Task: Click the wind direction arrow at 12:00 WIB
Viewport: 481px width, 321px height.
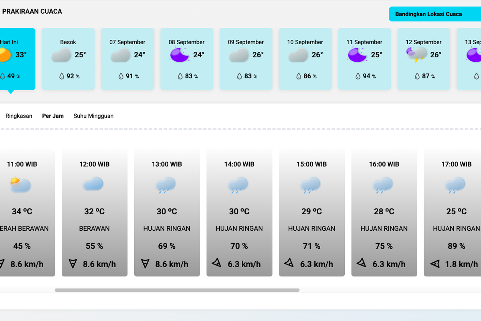Action: [73, 264]
